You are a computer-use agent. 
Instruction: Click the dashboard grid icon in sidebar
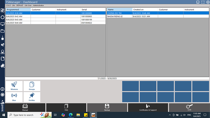point(3,10)
